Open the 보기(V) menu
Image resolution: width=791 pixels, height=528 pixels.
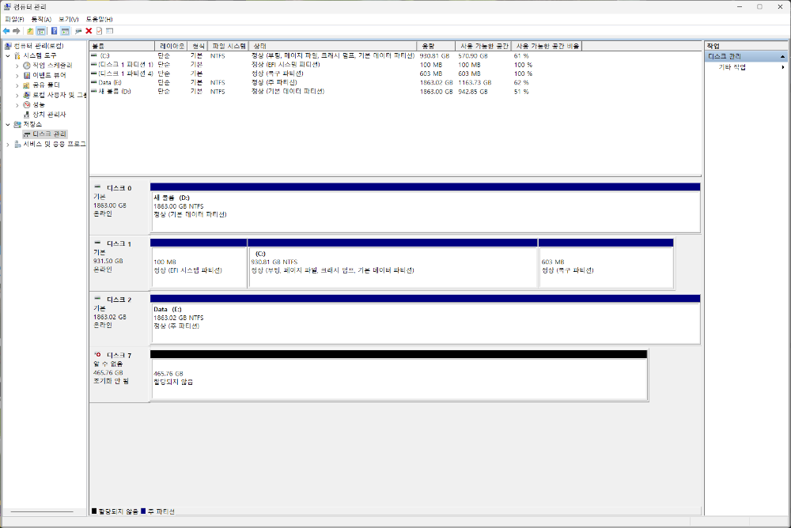(69, 19)
